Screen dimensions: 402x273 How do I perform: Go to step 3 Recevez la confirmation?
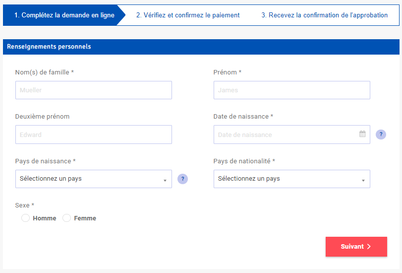[324, 15]
